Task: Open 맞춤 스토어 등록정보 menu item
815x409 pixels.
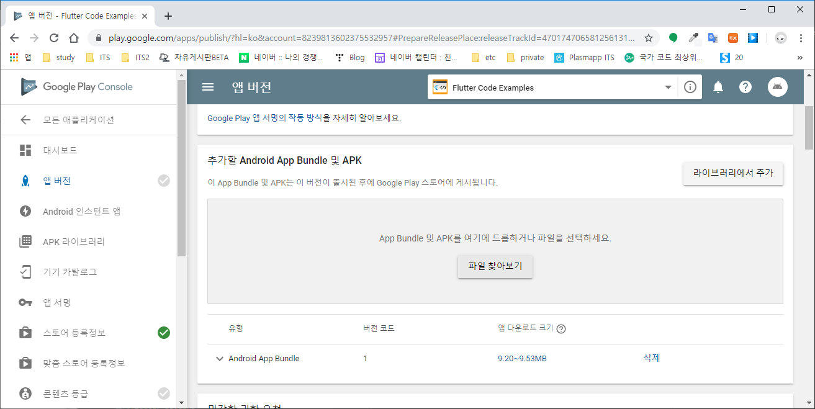Action: coord(84,363)
